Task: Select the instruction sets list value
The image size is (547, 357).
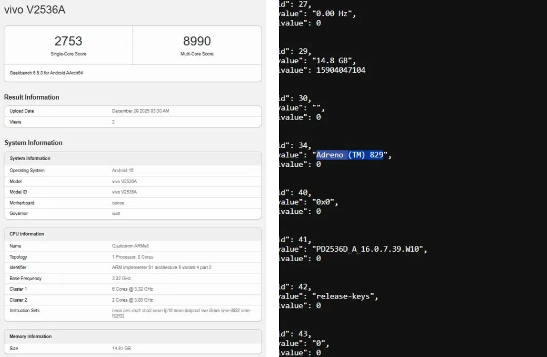Action: click(182, 313)
